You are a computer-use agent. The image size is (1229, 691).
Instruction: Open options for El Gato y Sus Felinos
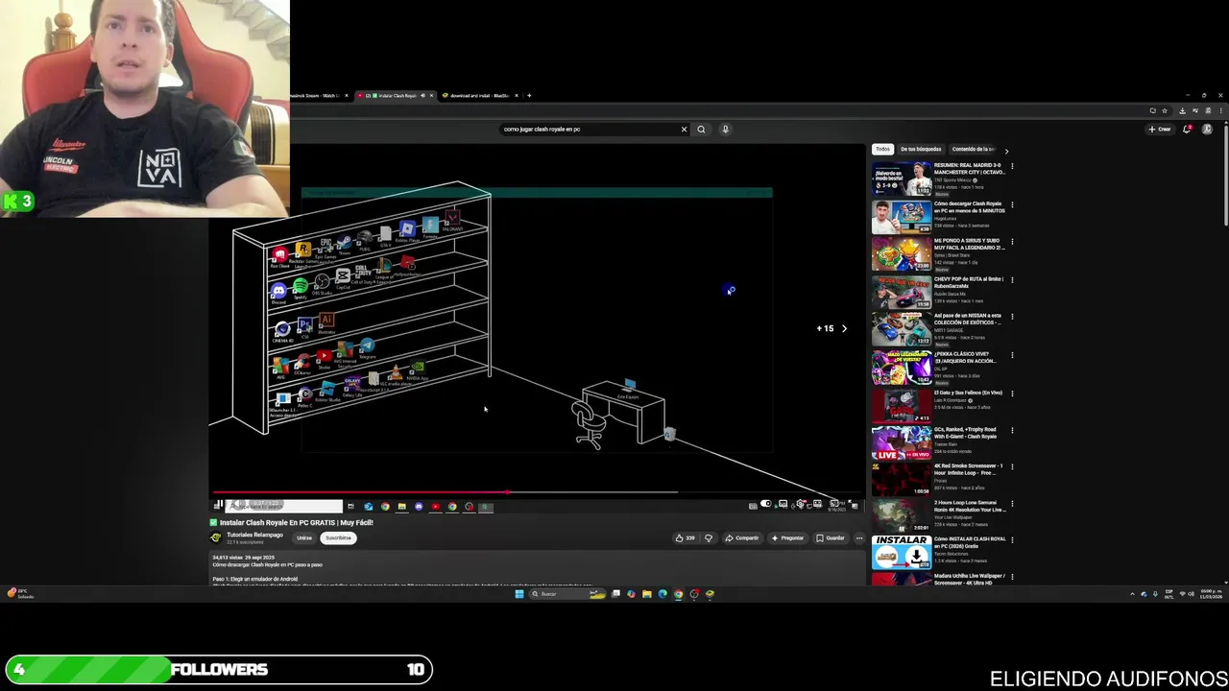point(1012,393)
